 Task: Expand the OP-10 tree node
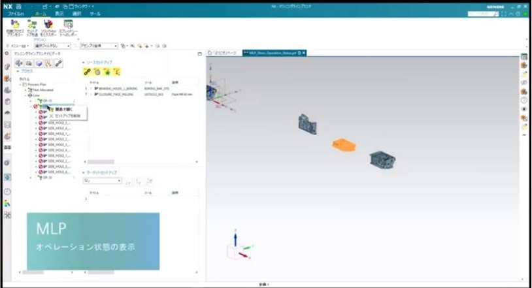(31, 101)
